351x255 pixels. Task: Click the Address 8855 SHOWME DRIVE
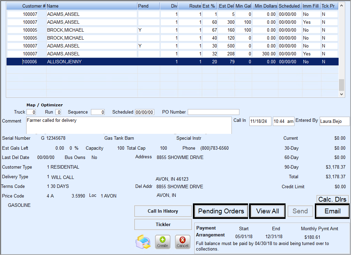(x=180, y=158)
